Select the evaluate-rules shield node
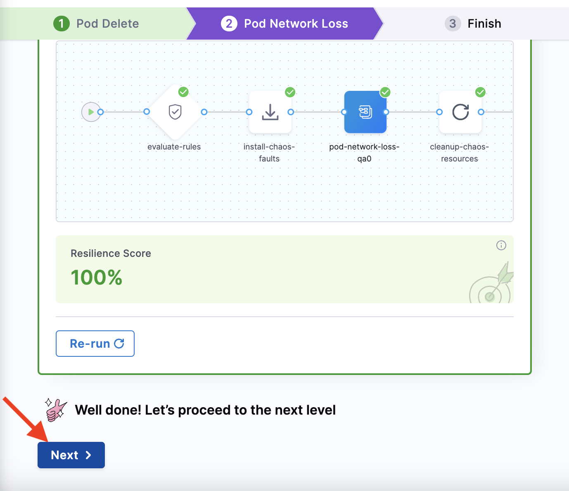569x491 pixels. (x=174, y=111)
